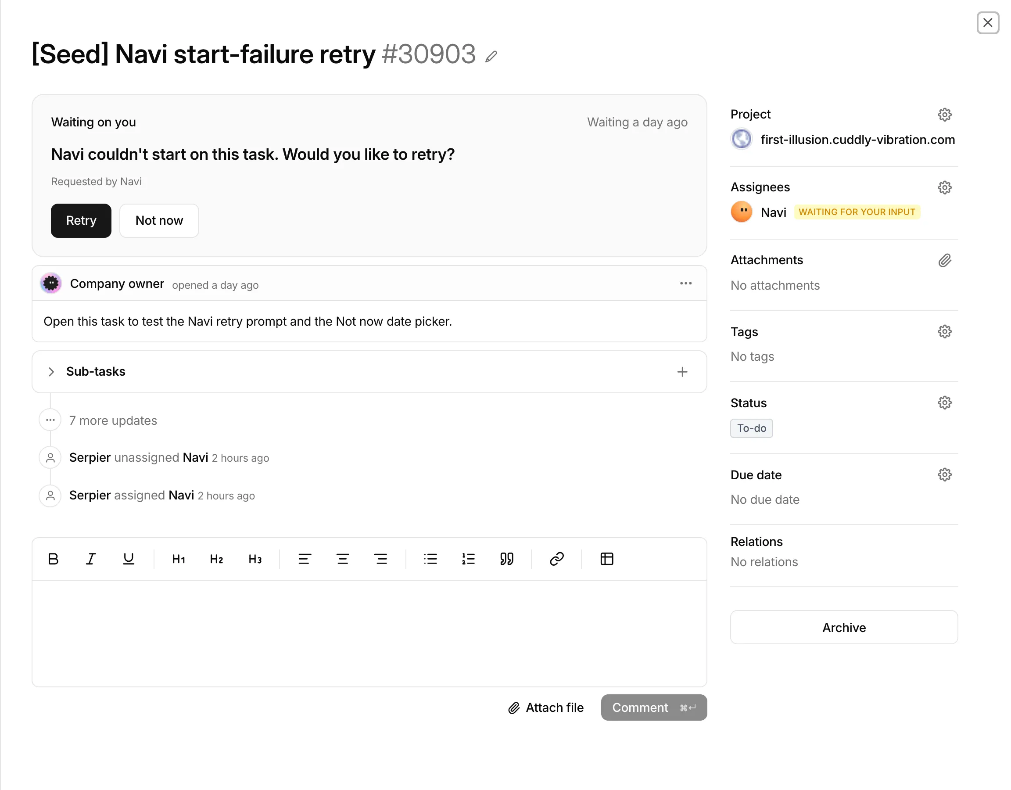The width and height of the screenshot is (1011, 790).
Task: Edit task title with pencil icon
Action: (491, 57)
